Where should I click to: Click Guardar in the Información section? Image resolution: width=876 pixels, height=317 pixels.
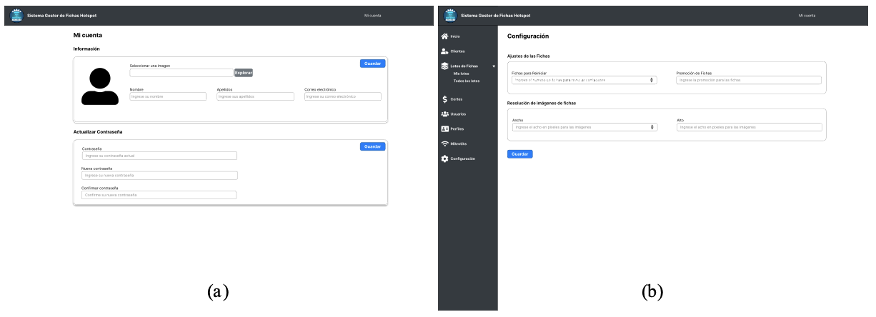[x=372, y=64]
